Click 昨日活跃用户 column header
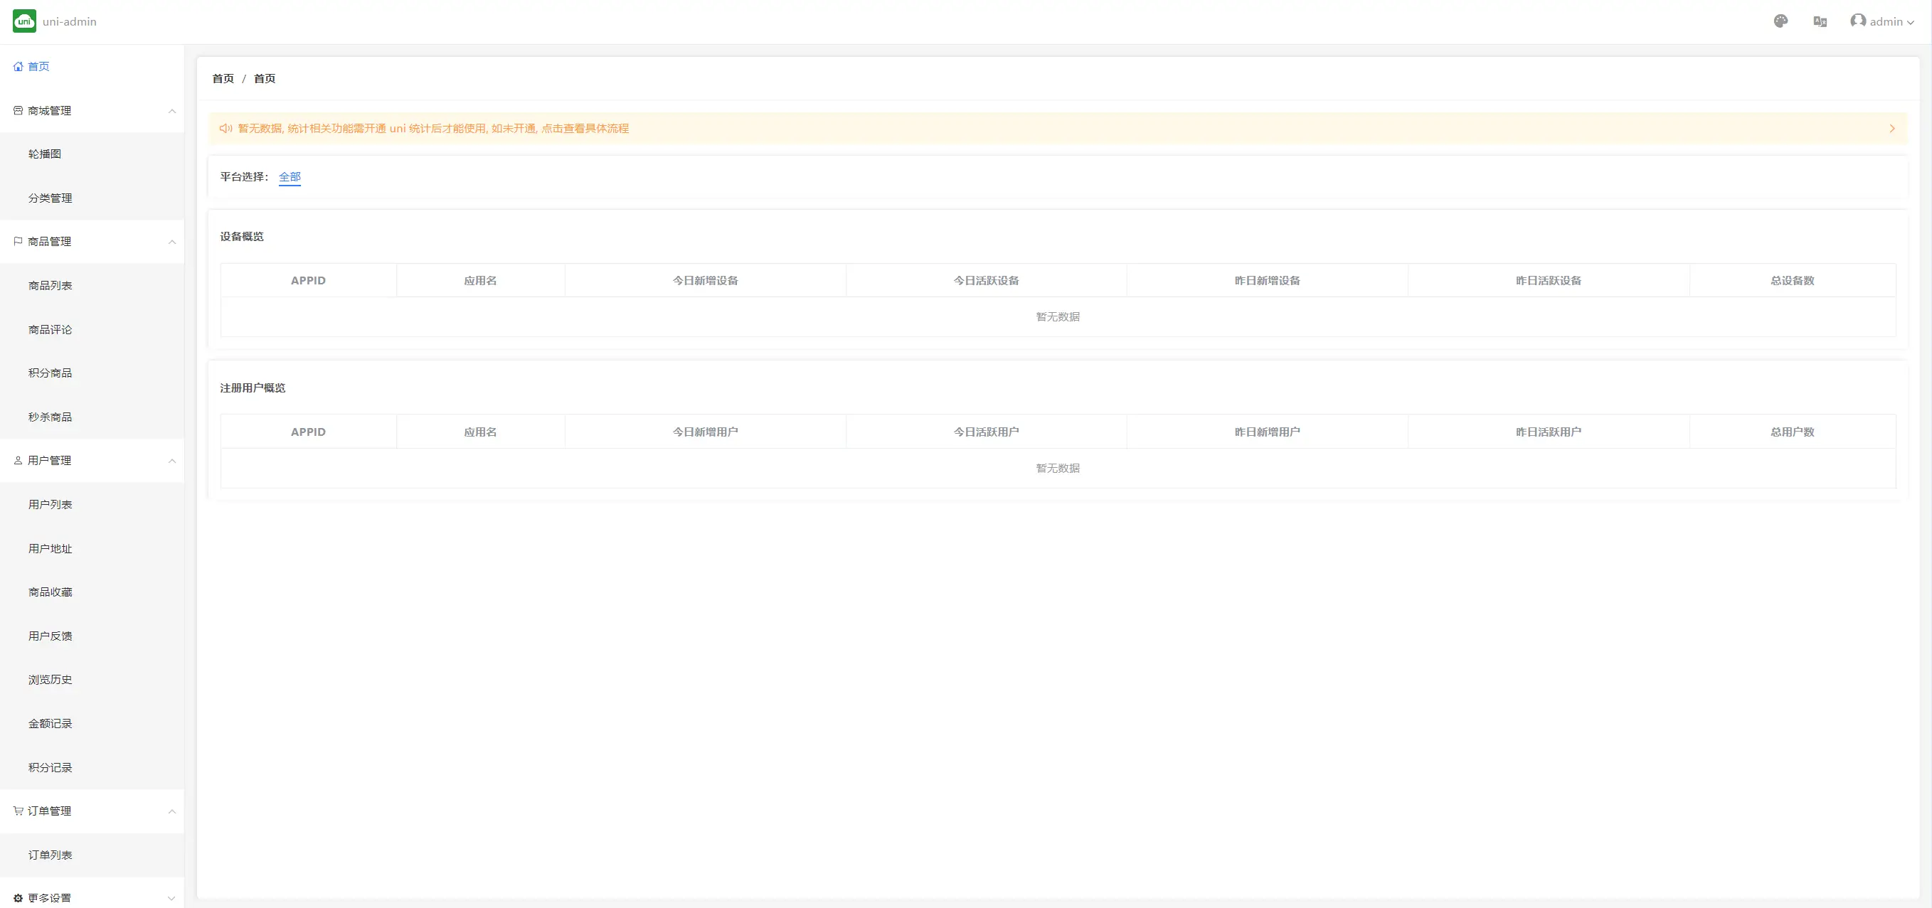This screenshot has width=1932, height=908. tap(1549, 432)
